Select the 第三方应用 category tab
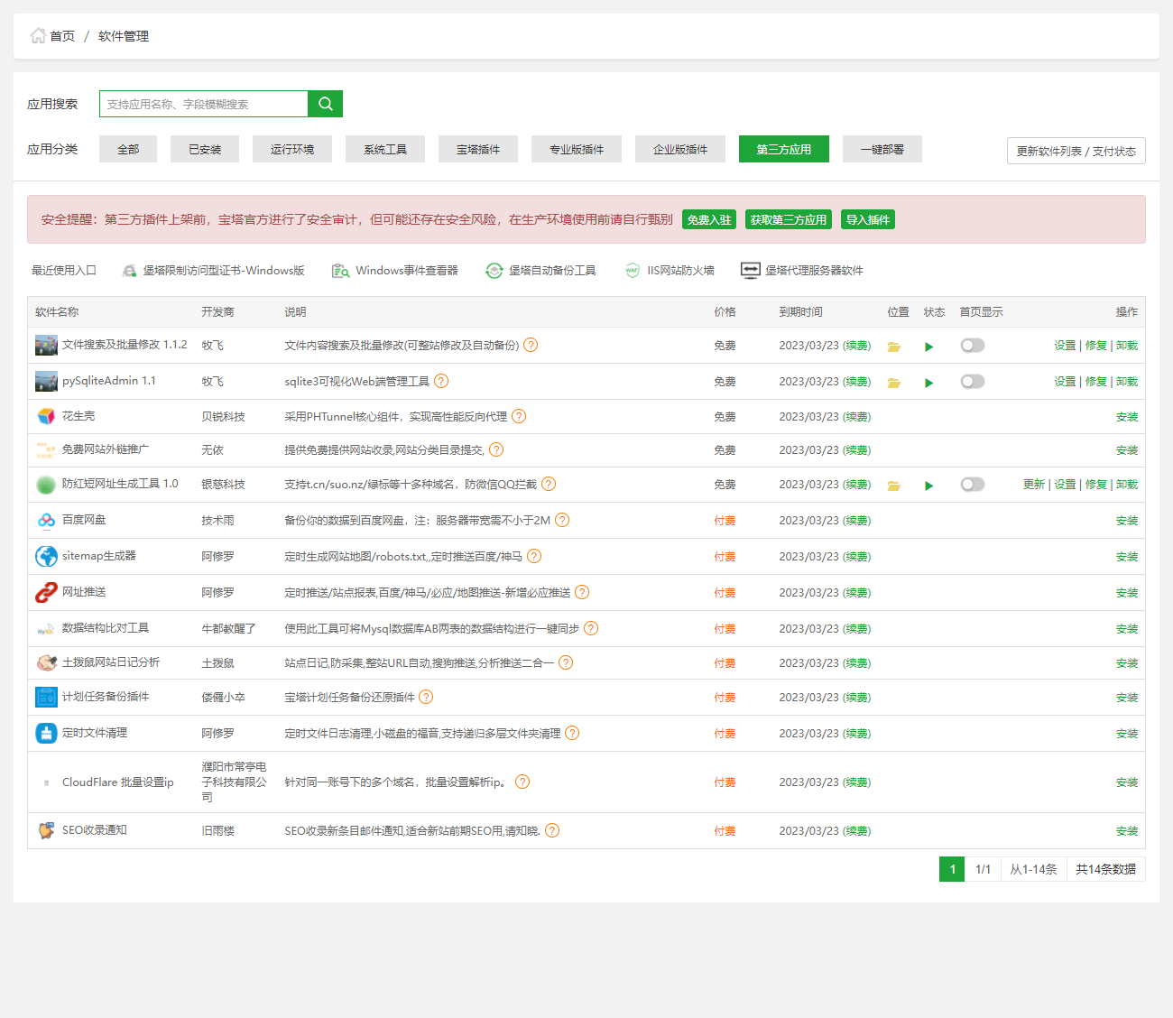This screenshot has width=1173, height=1018. (784, 149)
